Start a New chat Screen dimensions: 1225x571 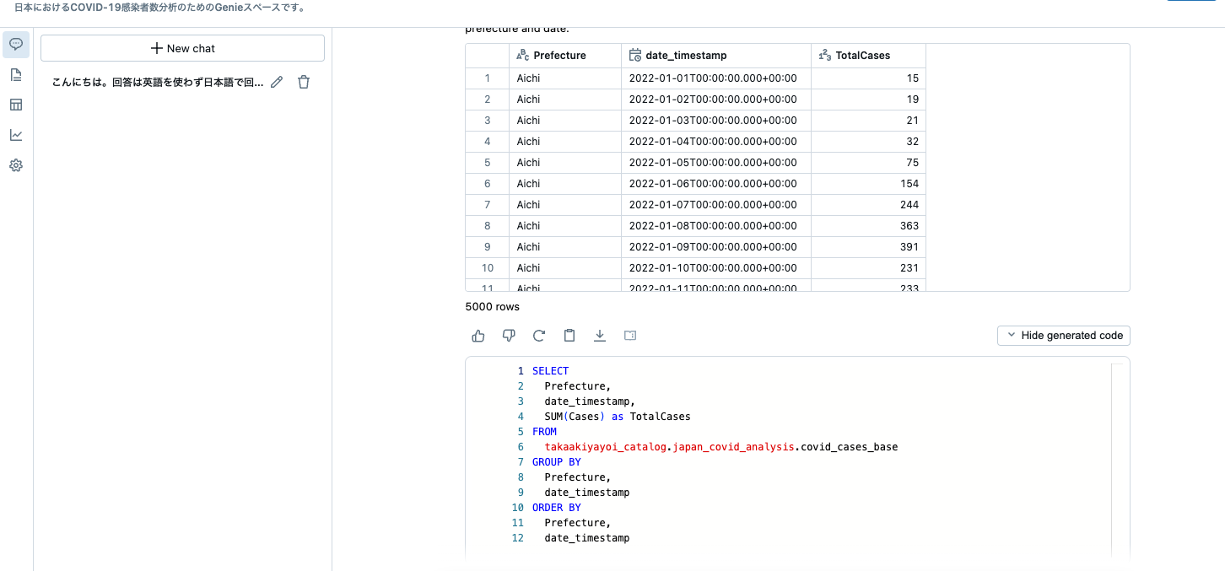pyautogui.click(x=182, y=48)
